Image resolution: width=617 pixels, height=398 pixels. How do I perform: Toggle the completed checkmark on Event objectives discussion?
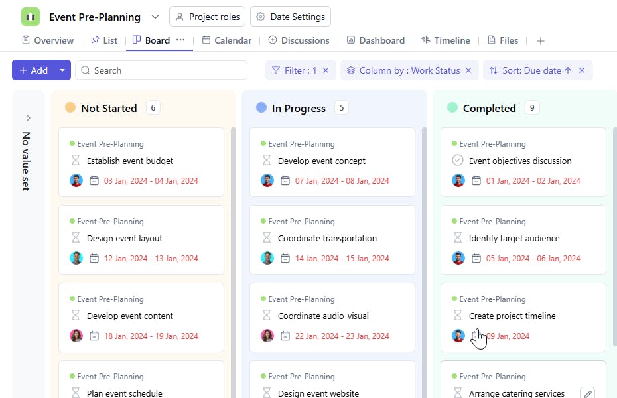click(x=458, y=161)
